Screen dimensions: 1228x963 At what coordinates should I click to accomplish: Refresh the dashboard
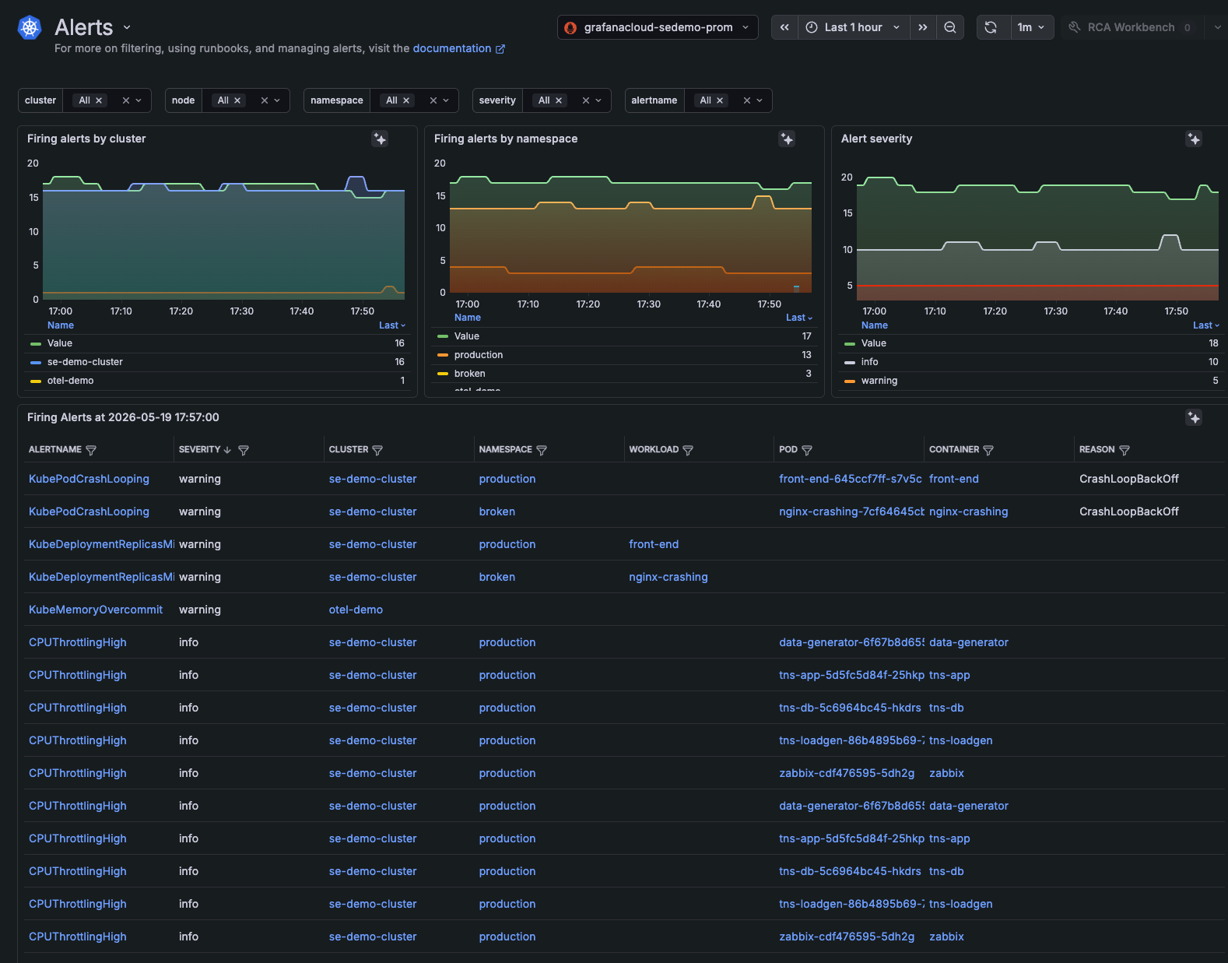click(x=991, y=27)
